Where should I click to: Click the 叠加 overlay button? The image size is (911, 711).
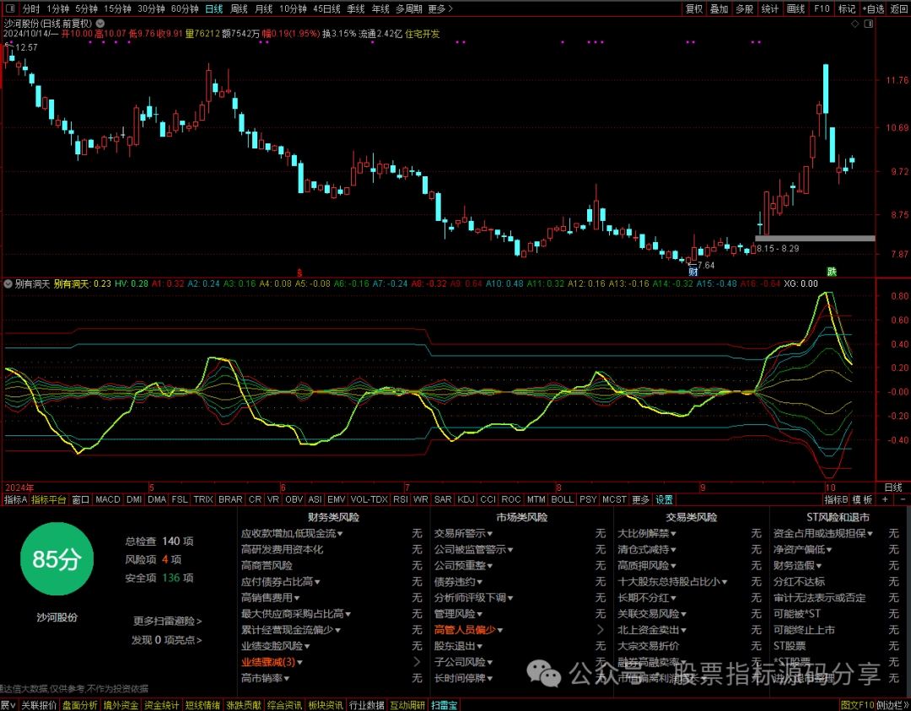pos(720,8)
